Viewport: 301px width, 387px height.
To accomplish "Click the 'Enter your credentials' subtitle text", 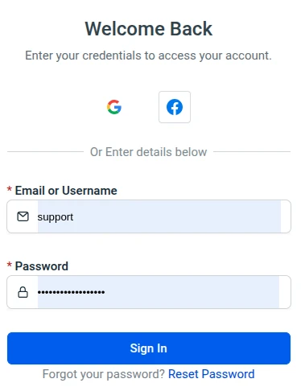I will 148,56.
